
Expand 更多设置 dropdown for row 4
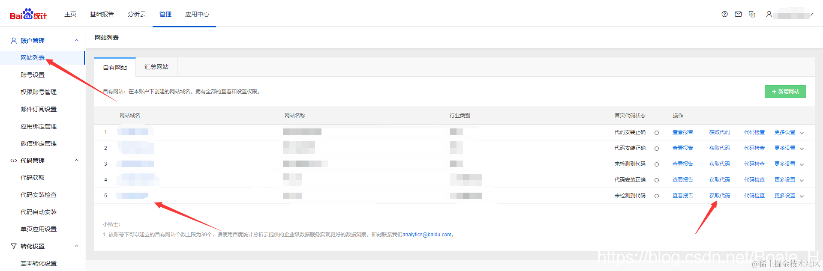pos(802,180)
